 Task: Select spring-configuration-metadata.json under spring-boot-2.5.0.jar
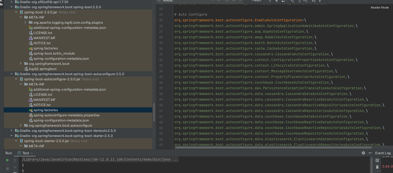pyautogui.click(x=61, y=58)
